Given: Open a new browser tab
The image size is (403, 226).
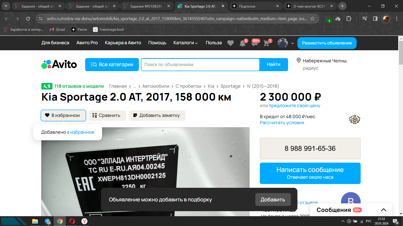Looking at the screenshot, I should pos(342,6).
